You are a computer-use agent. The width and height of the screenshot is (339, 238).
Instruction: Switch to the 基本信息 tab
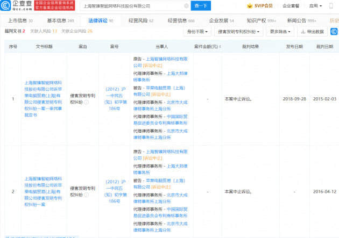60,20
